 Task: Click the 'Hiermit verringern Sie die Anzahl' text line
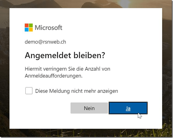pos(67,69)
